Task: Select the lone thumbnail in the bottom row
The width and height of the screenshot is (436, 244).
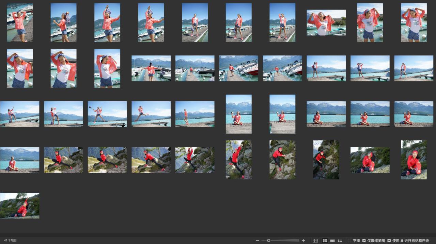Action: point(20,206)
